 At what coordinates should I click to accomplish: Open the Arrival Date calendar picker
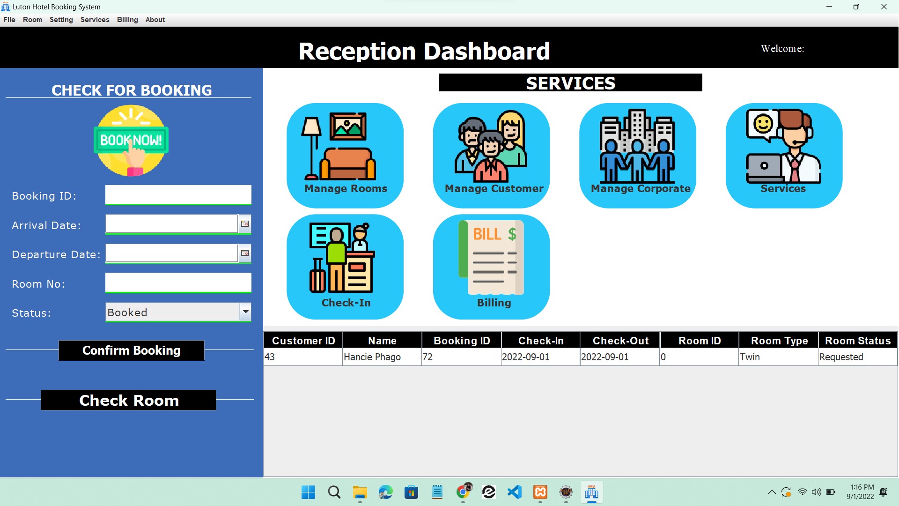pos(244,224)
